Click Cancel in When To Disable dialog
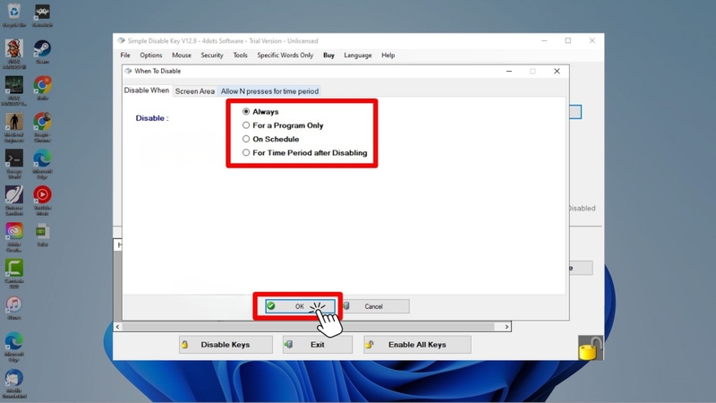This screenshot has height=403, width=716. pos(374,306)
